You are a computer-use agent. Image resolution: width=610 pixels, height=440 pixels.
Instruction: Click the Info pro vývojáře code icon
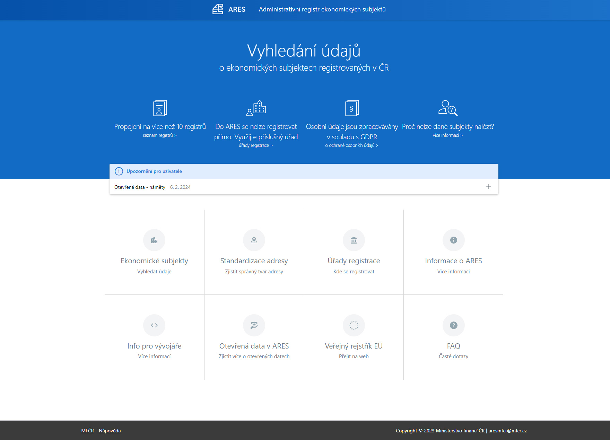point(154,325)
